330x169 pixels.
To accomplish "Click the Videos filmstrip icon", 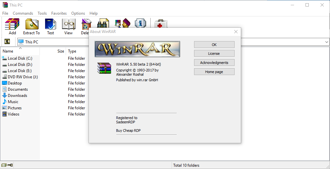I will 5,114.
